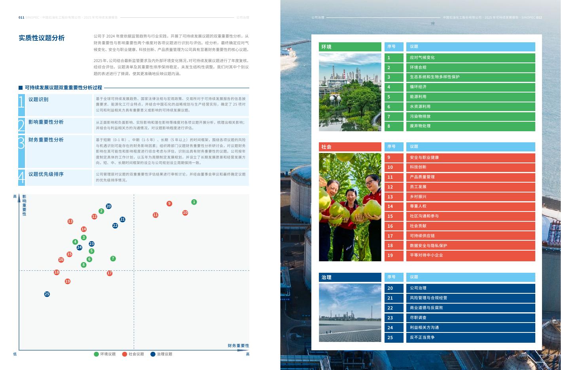The height and width of the screenshot is (370, 561).
Task: Click red marker 12 in the scatter plot
Action: tap(94, 217)
